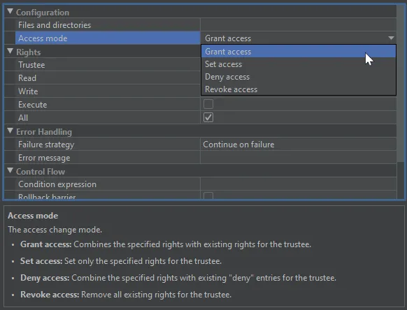Collapse the Configuration section triangle
Screen dimensions: 407x310
coord(10,11)
